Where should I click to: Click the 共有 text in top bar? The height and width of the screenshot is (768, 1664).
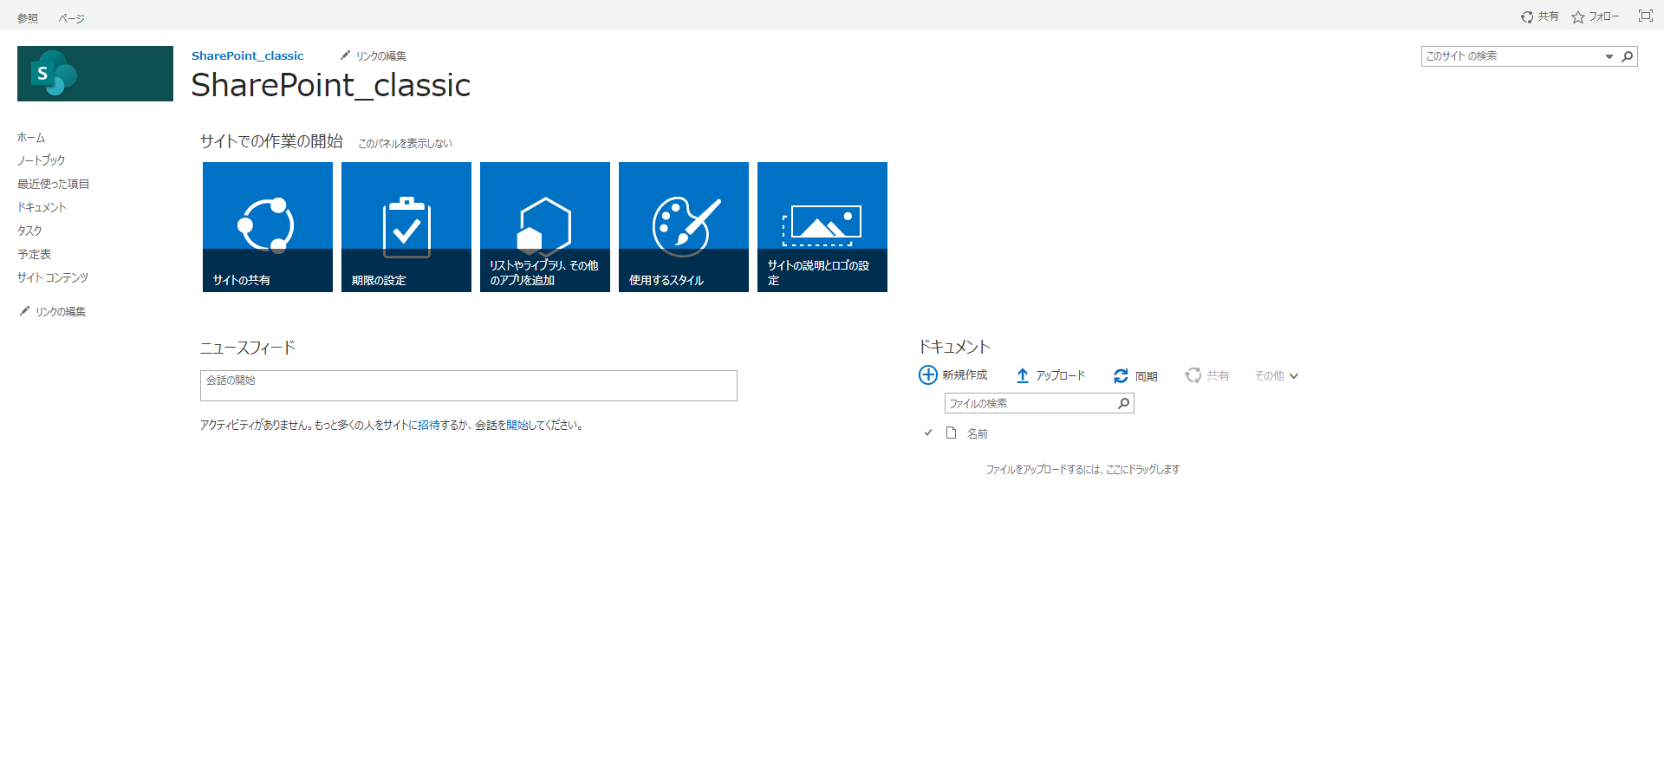[1548, 16]
